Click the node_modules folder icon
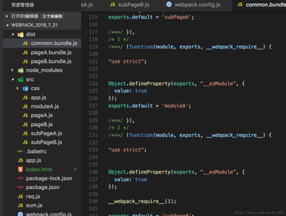This screenshot has height=216, width=286. (x=20, y=70)
